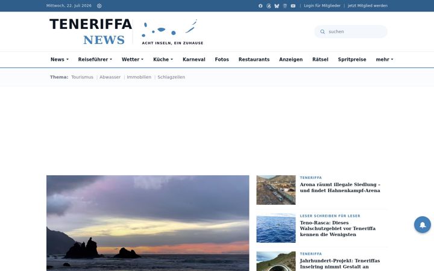
Task: Expand the Wetter dropdown menu
Action: pos(133,60)
